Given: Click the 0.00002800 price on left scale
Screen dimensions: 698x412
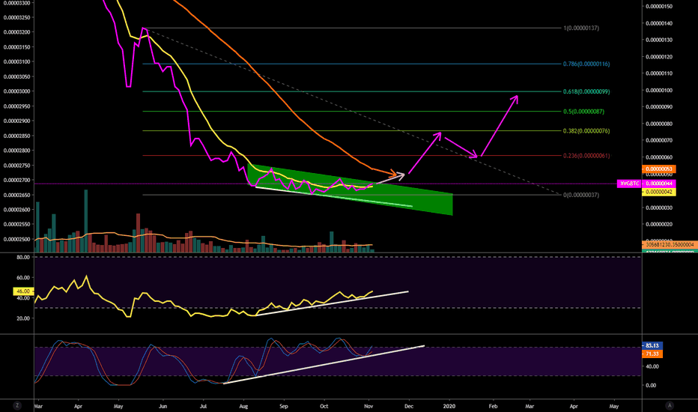Looking at the screenshot, I should pyautogui.click(x=17, y=151).
